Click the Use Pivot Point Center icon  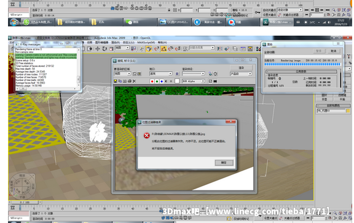(x=133, y=49)
